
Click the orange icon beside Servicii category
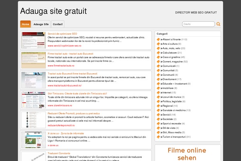coord(158,115)
